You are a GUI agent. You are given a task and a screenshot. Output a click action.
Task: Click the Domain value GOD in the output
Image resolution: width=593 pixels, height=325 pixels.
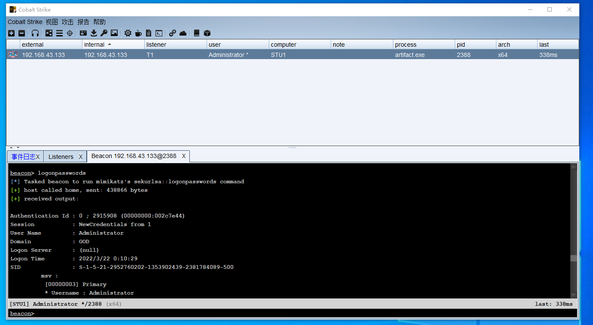point(84,242)
